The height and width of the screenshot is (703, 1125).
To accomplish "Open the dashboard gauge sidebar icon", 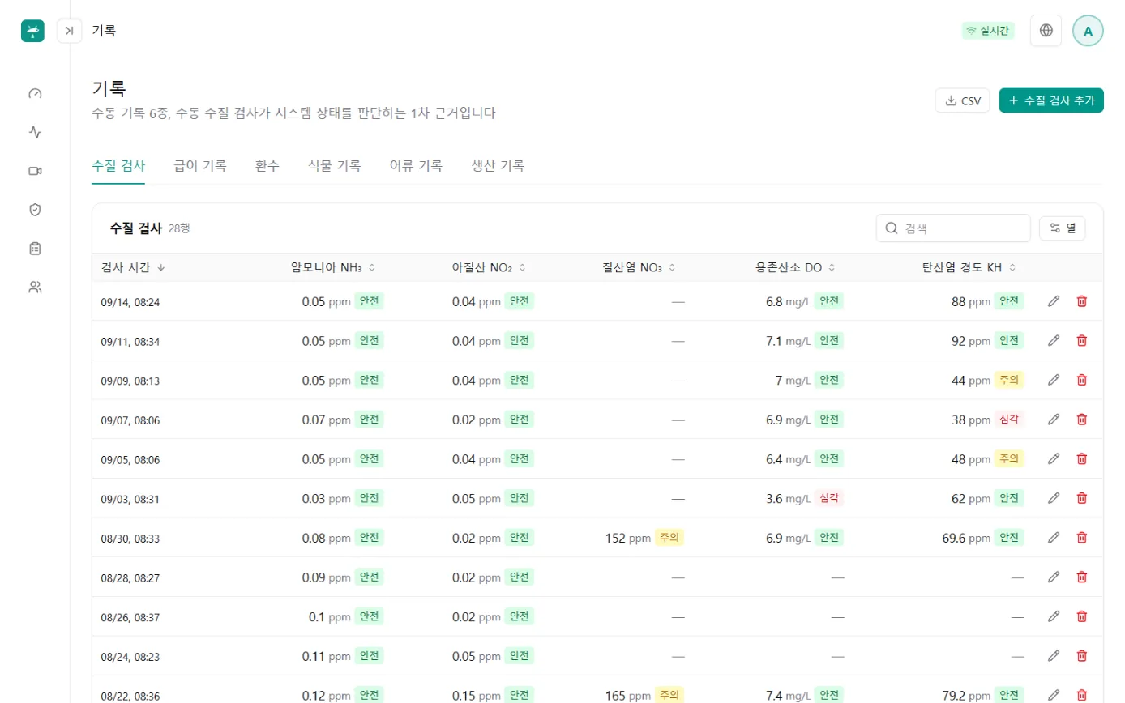I will coord(35,93).
